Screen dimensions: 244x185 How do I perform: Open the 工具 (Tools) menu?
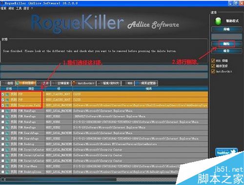[x=19, y=8]
